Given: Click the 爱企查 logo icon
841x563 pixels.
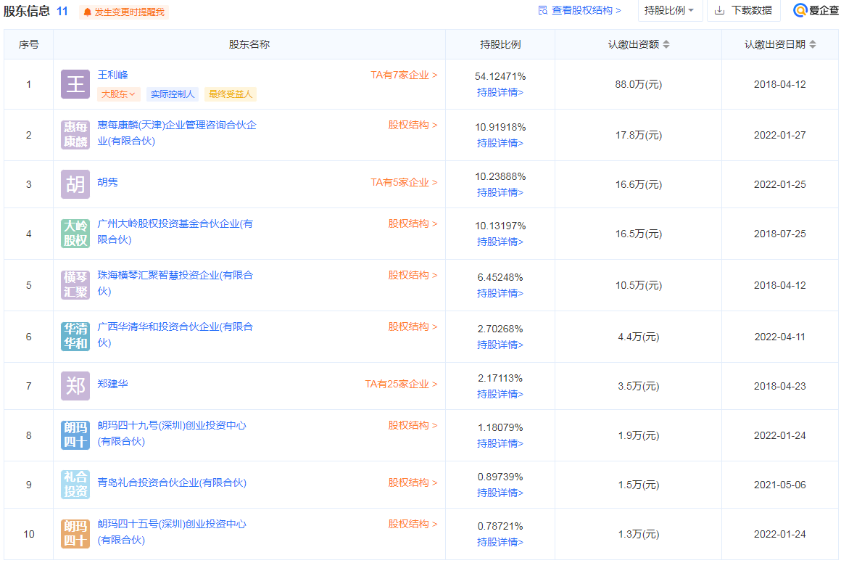Looking at the screenshot, I should point(800,10).
